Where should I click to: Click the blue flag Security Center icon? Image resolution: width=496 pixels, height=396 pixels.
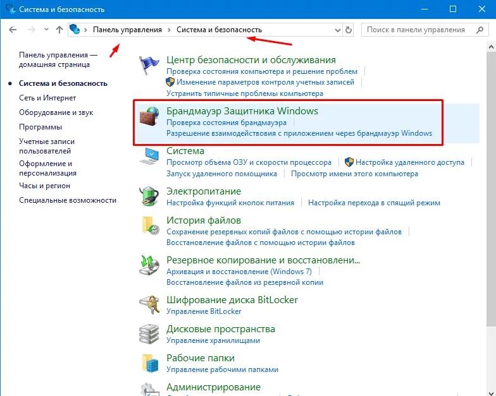tap(149, 64)
